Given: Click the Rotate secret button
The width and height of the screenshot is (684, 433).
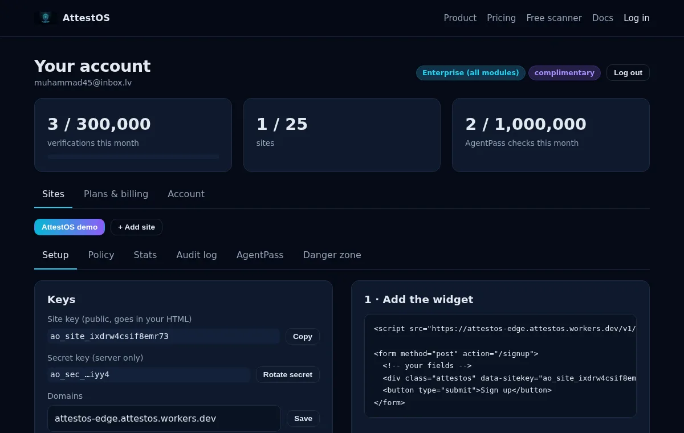Looking at the screenshot, I should (x=288, y=374).
